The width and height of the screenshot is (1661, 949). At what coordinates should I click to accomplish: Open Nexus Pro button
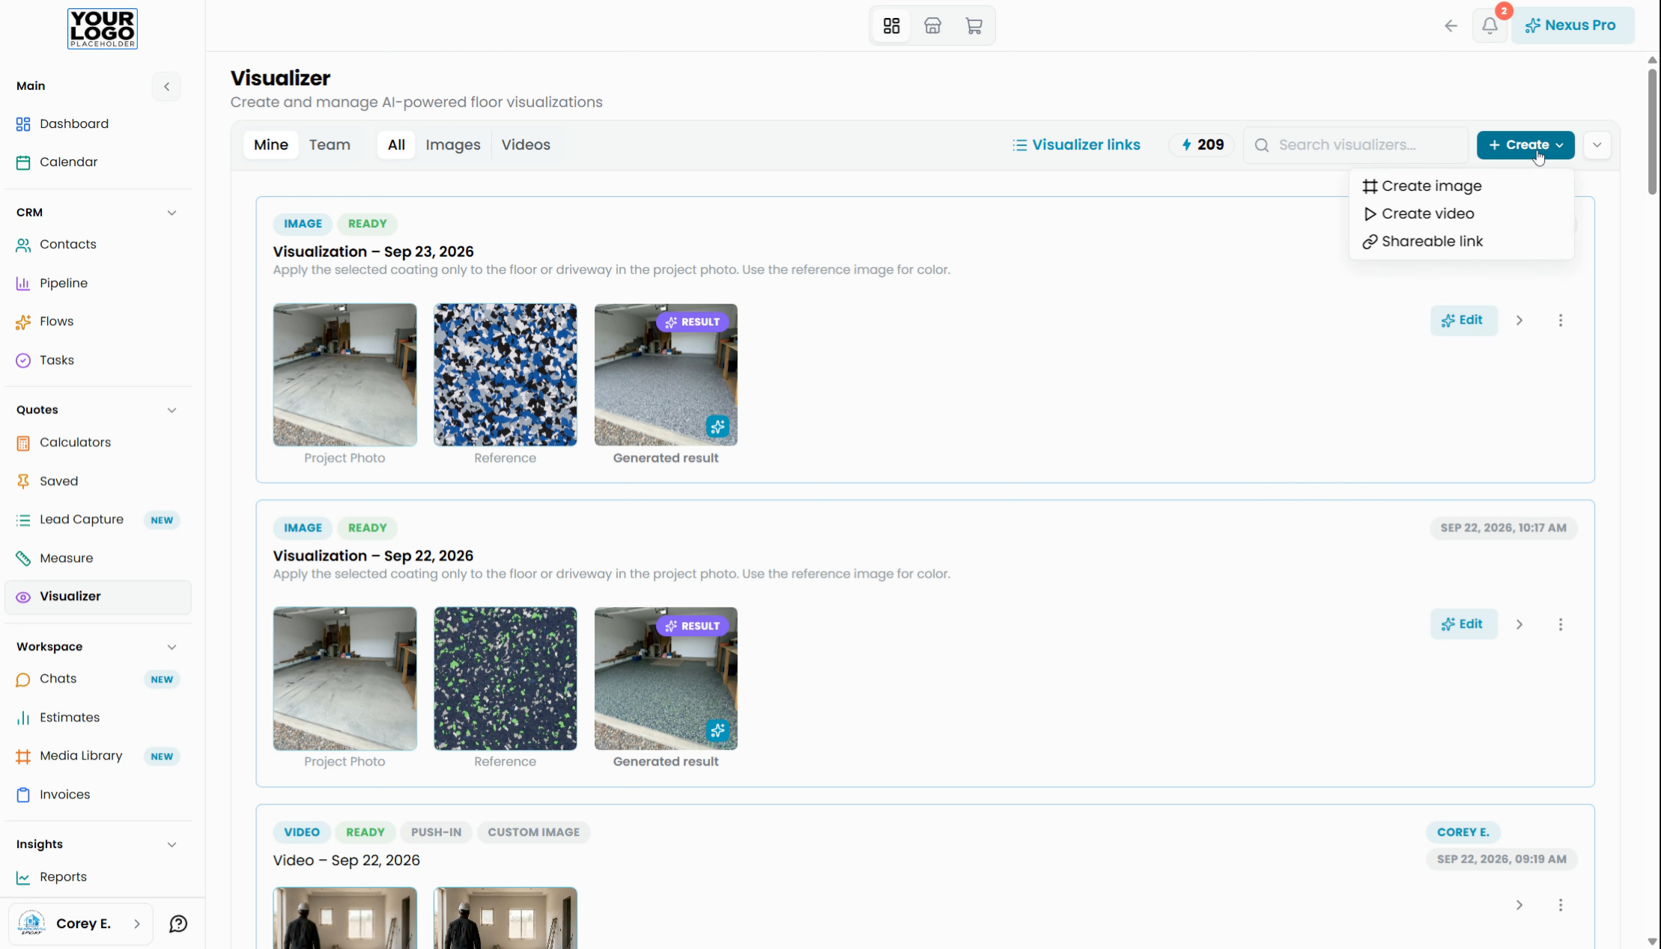point(1573,25)
